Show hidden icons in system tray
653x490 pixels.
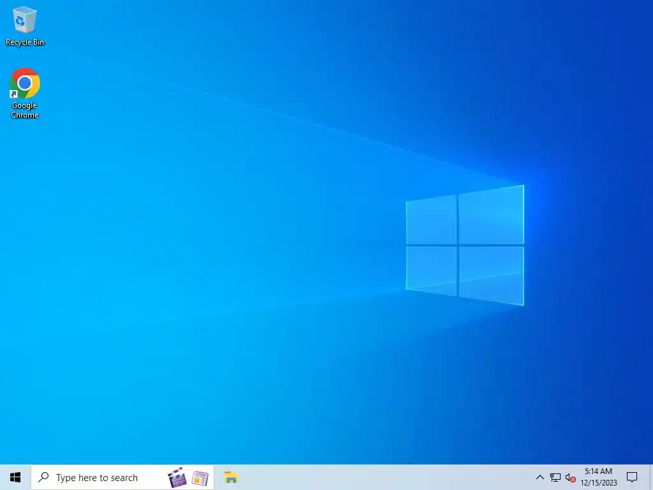[539, 477]
